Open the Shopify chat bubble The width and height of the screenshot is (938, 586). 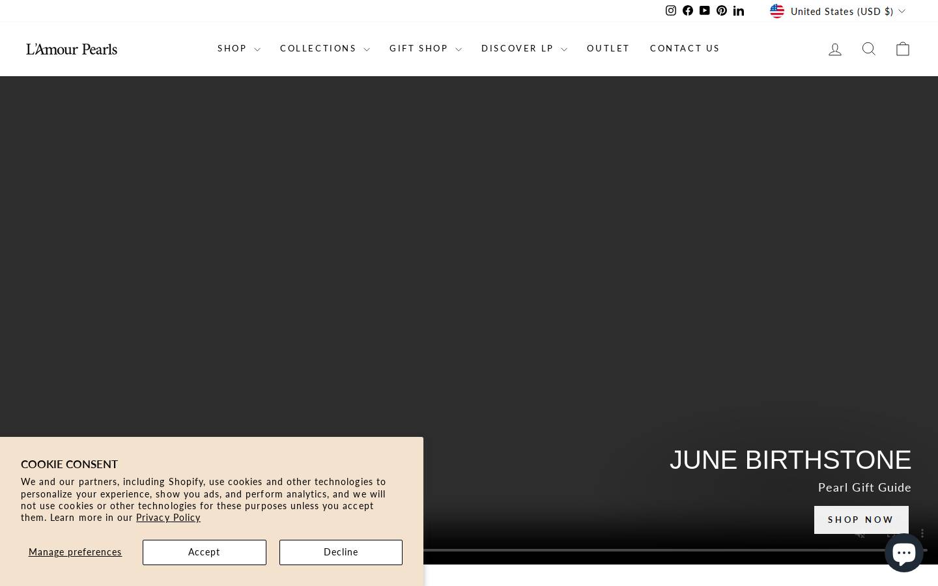coord(904,553)
